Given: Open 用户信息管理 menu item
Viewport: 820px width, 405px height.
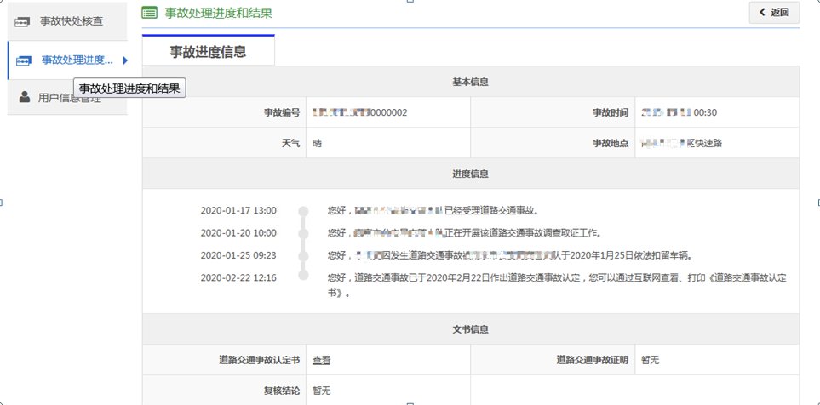Looking at the screenshot, I should [x=73, y=99].
